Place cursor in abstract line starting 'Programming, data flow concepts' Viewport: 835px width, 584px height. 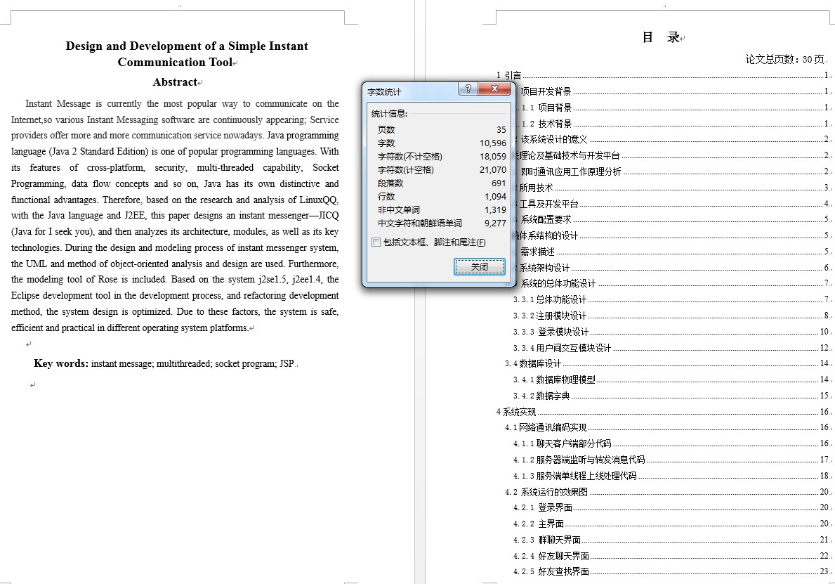pyautogui.click(x=175, y=184)
